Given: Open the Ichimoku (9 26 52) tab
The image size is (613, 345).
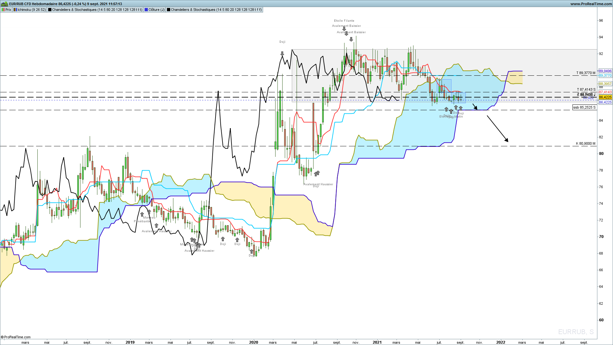Looking at the screenshot, I should click(x=30, y=10).
